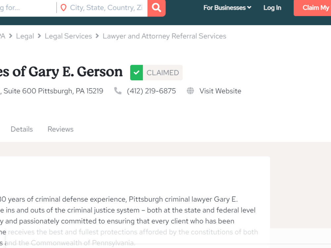This screenshot has height=248, width=331.
Task: Click the chevron after Legal breadcrumb
Action: [x=39, y=36]
